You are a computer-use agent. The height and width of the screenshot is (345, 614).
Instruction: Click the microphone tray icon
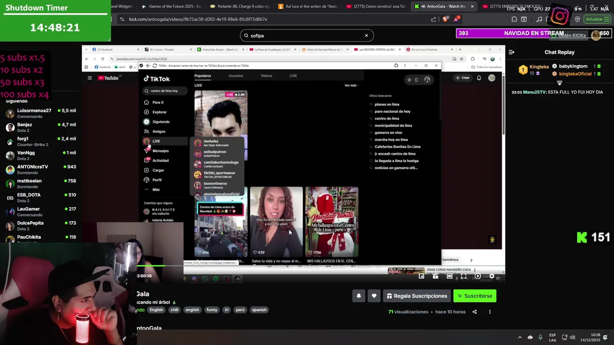pos(541,337)
